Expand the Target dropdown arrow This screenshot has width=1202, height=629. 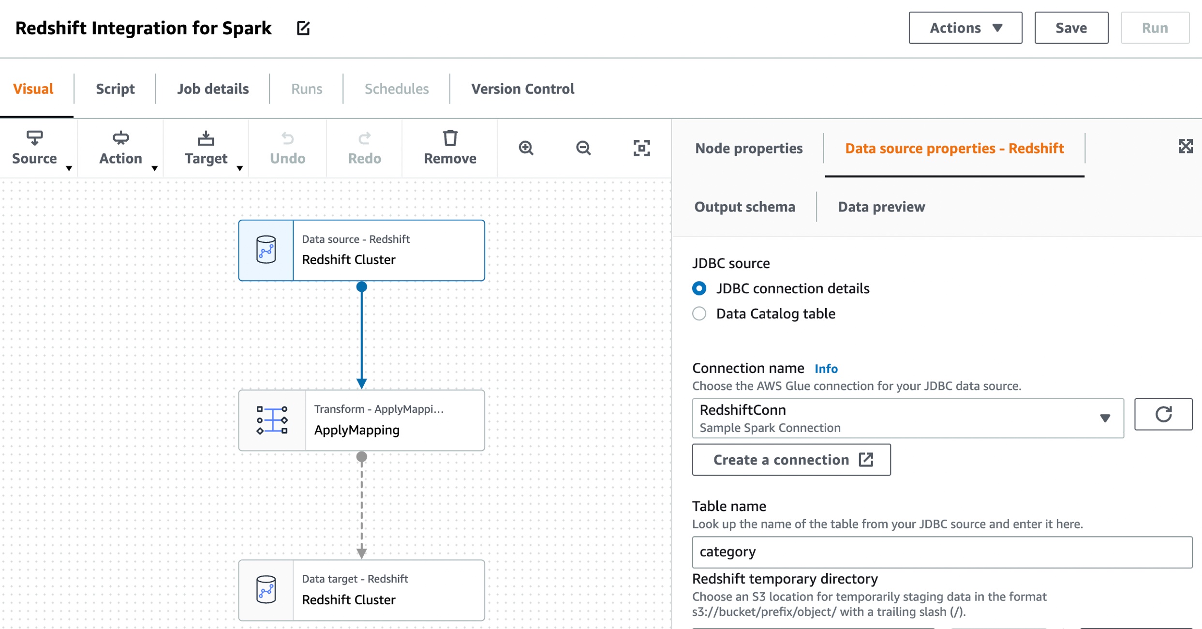239,168
